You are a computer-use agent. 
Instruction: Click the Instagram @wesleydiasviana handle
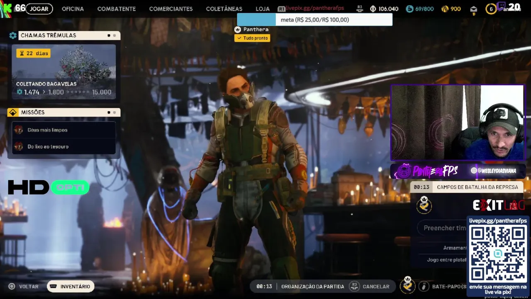494,171
